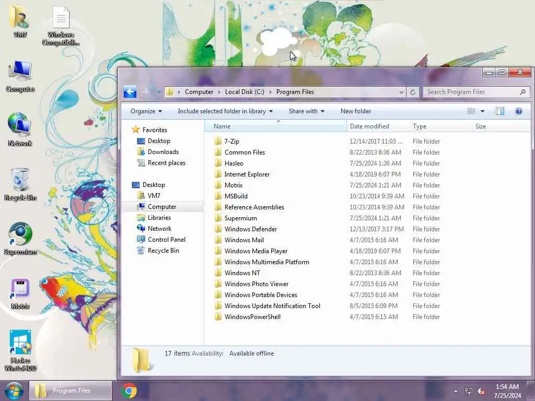This screenshot has width=535, height=401.
Task: Select the Windows Media Player folder
Action: coord(256,251)
